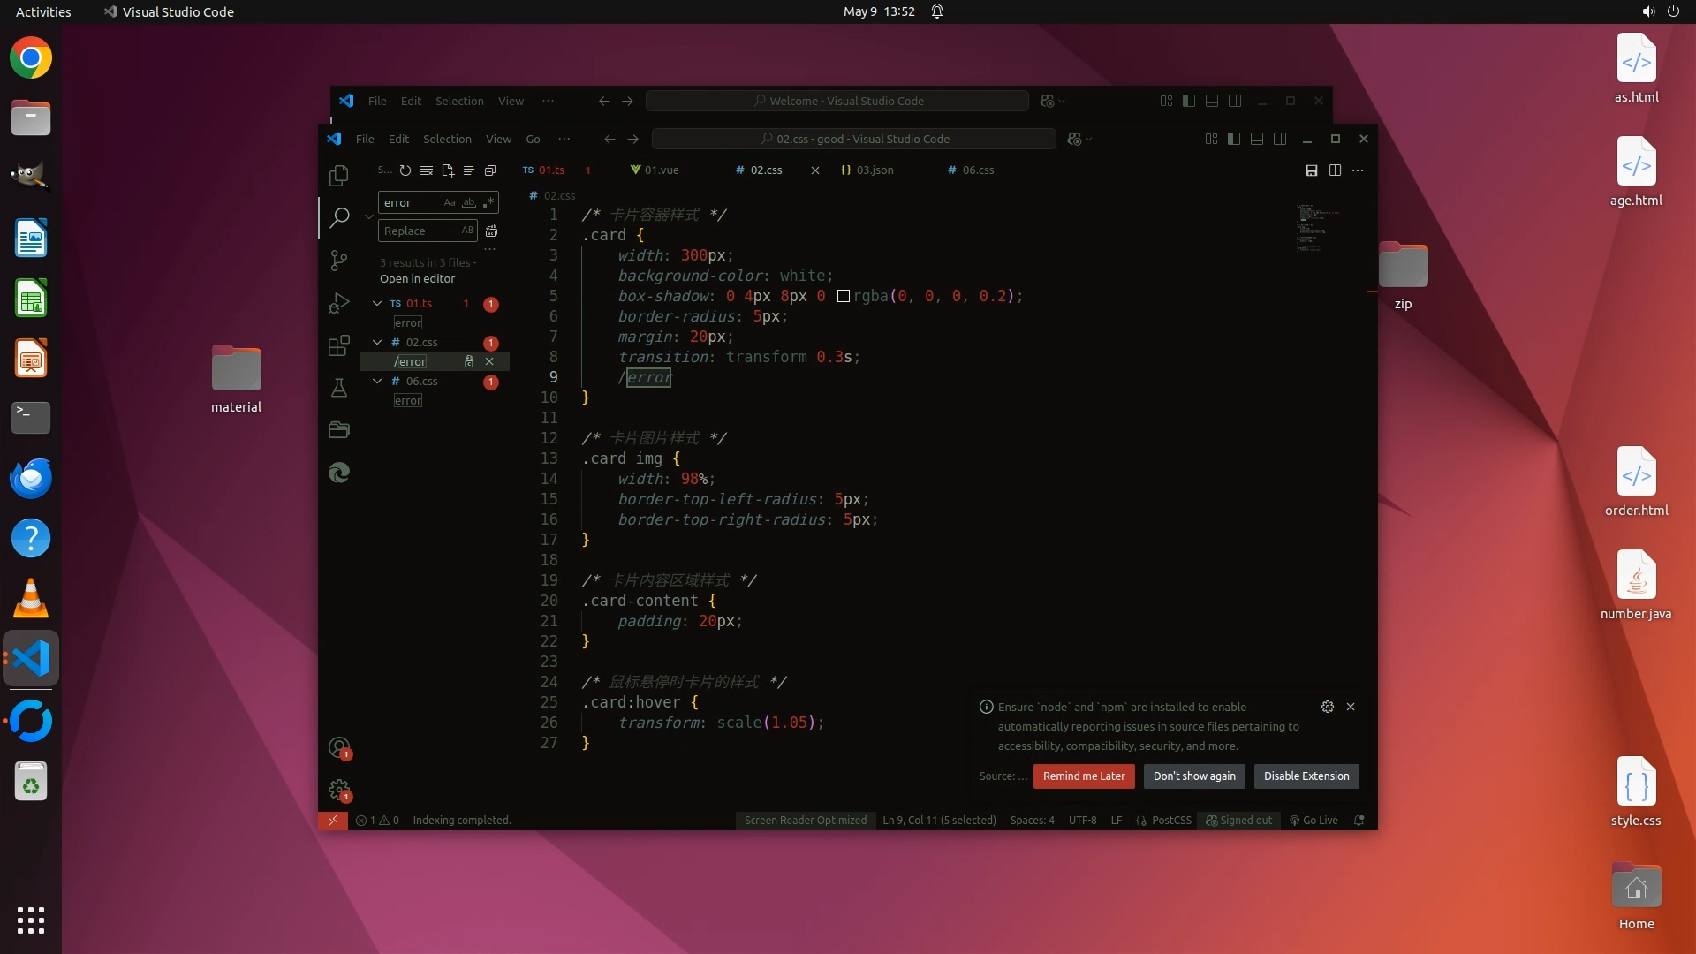This screenshot has width=1696, height=954.
Task: Click Split Editor Right icon
Action: point(1335,170)
